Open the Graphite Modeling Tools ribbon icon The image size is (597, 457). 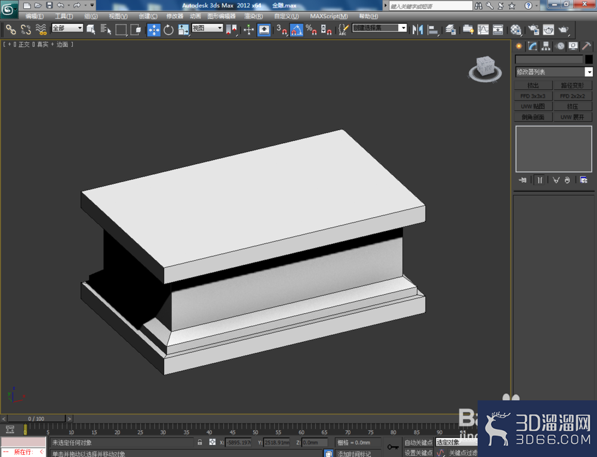468,30
